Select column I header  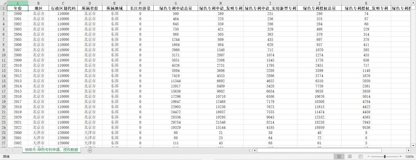(270, 3)
